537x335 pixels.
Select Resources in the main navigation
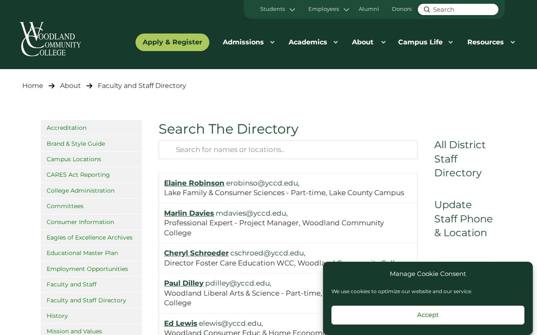[x=485, y=42]
